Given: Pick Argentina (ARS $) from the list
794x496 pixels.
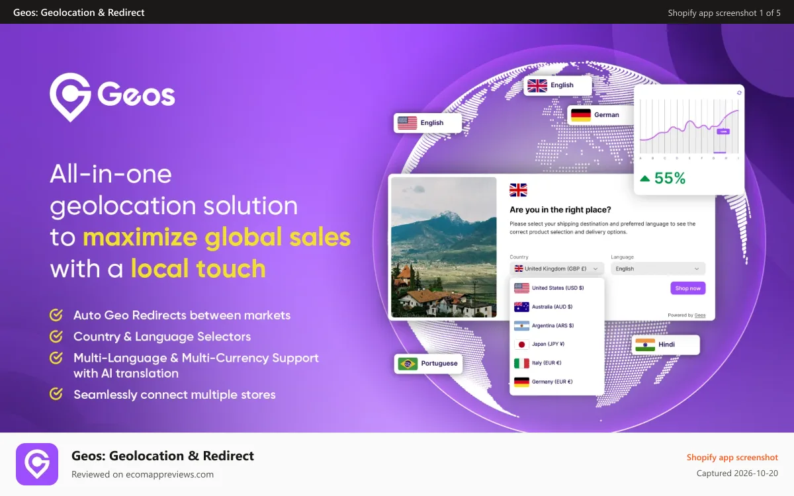Looking at the screenshot, I should pos(556,325).
